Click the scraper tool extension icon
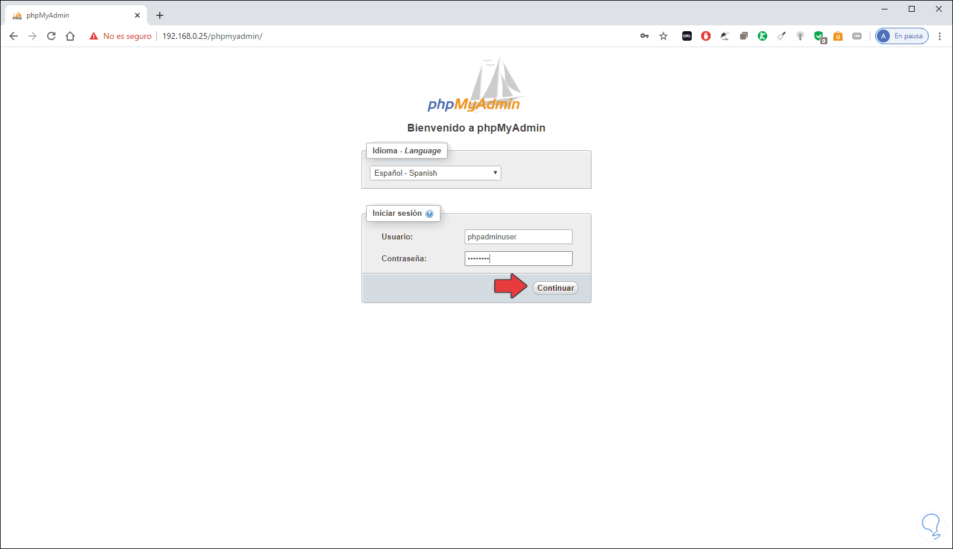 pos(781,36)
